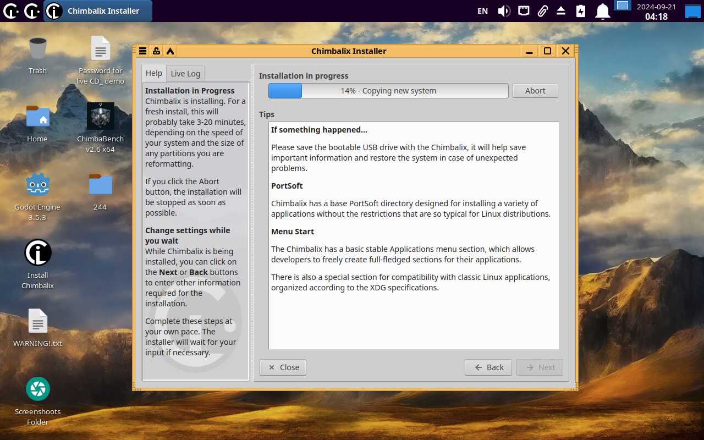This screenshot has width=704, height=440.
Task: Click the installer title bar text
Action: point(349,51)
